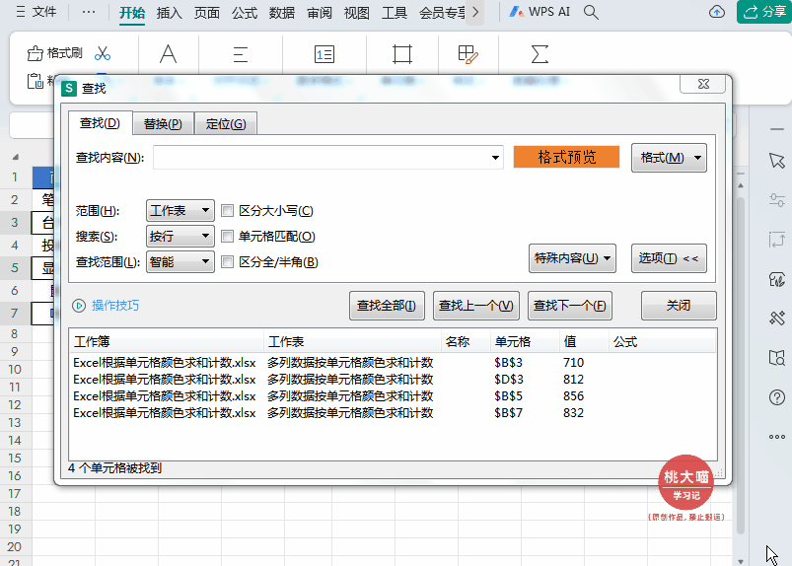Open the 搜索 按行 dropdown
The image size is (792, 566).
[180, 237]
